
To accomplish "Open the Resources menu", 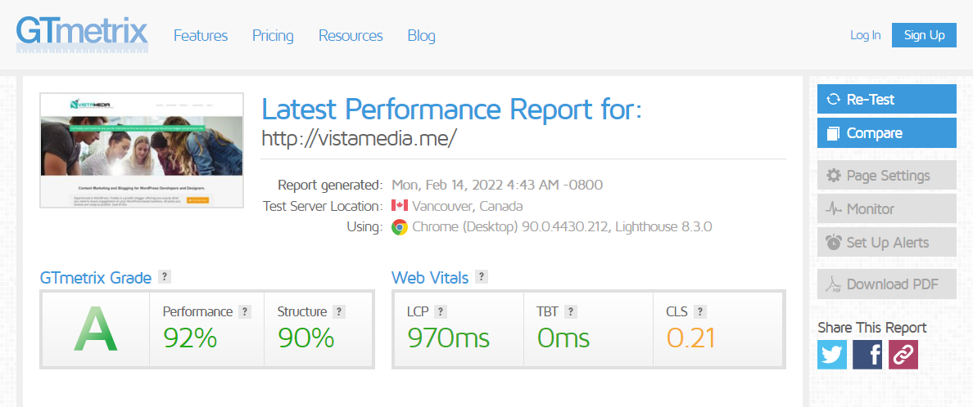I will pos(351,36).
